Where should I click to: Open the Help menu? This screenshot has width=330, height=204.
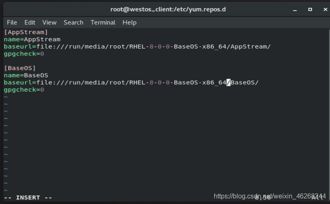tap(129, 23)
